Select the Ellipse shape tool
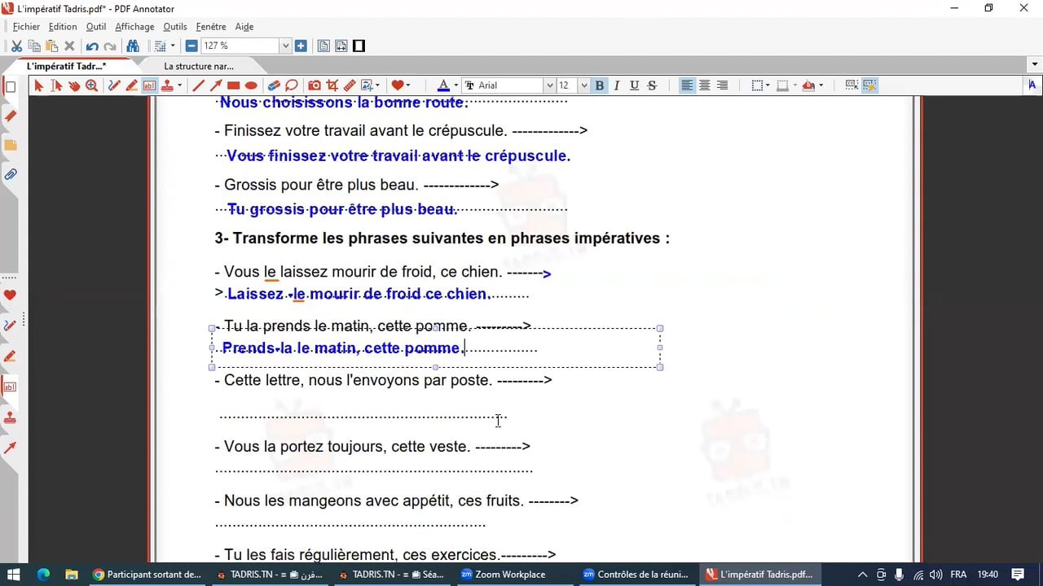1043x586 pixels. pyautogui.click(x=252, y=85)
